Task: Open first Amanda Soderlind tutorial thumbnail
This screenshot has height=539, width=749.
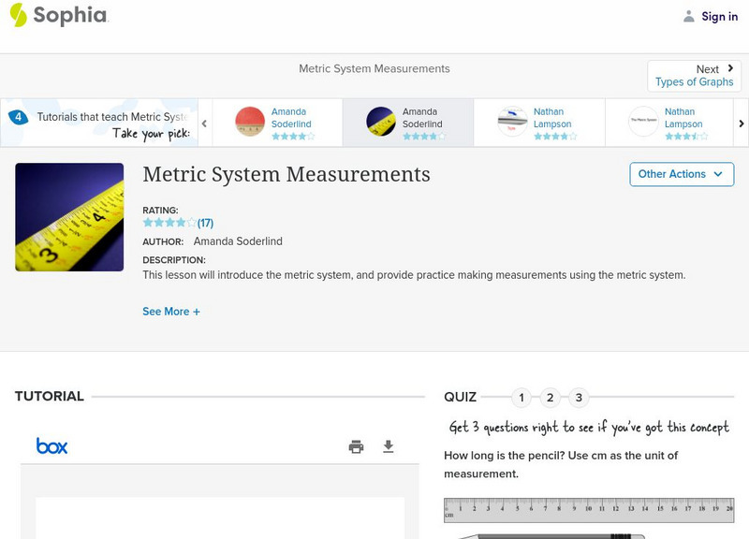Action: pos(250,122)
